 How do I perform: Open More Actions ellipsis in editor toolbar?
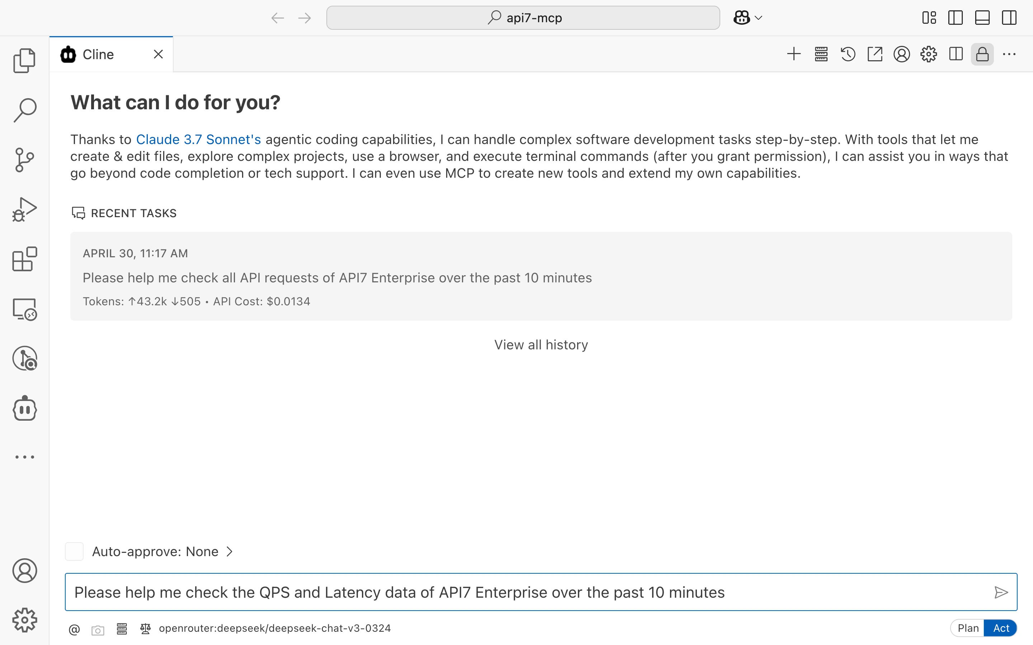(1009, 54)
